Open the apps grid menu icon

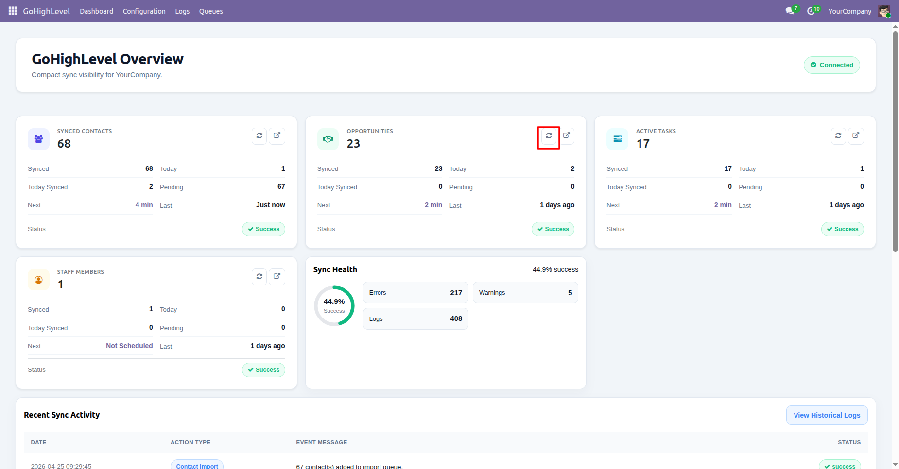tap(13, 11)
